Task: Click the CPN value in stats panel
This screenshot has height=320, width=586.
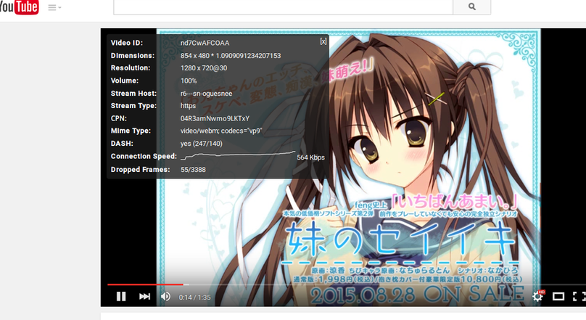Action: [215, 118]
